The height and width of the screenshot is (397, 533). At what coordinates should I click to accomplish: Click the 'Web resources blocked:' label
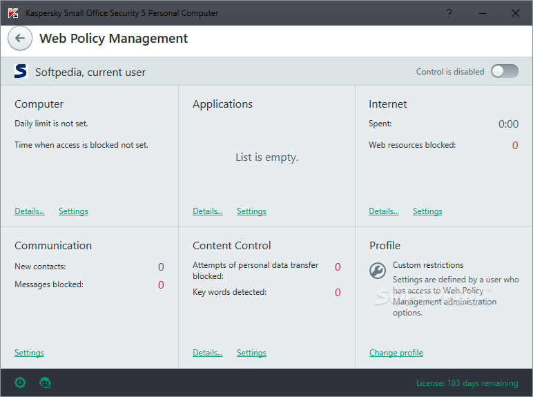412,145
